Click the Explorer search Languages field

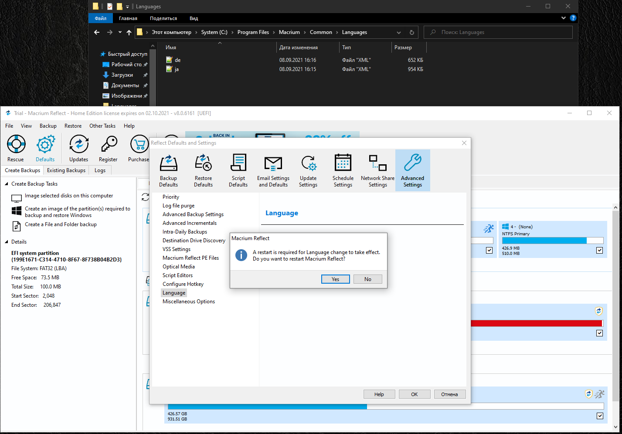point(501,32)
